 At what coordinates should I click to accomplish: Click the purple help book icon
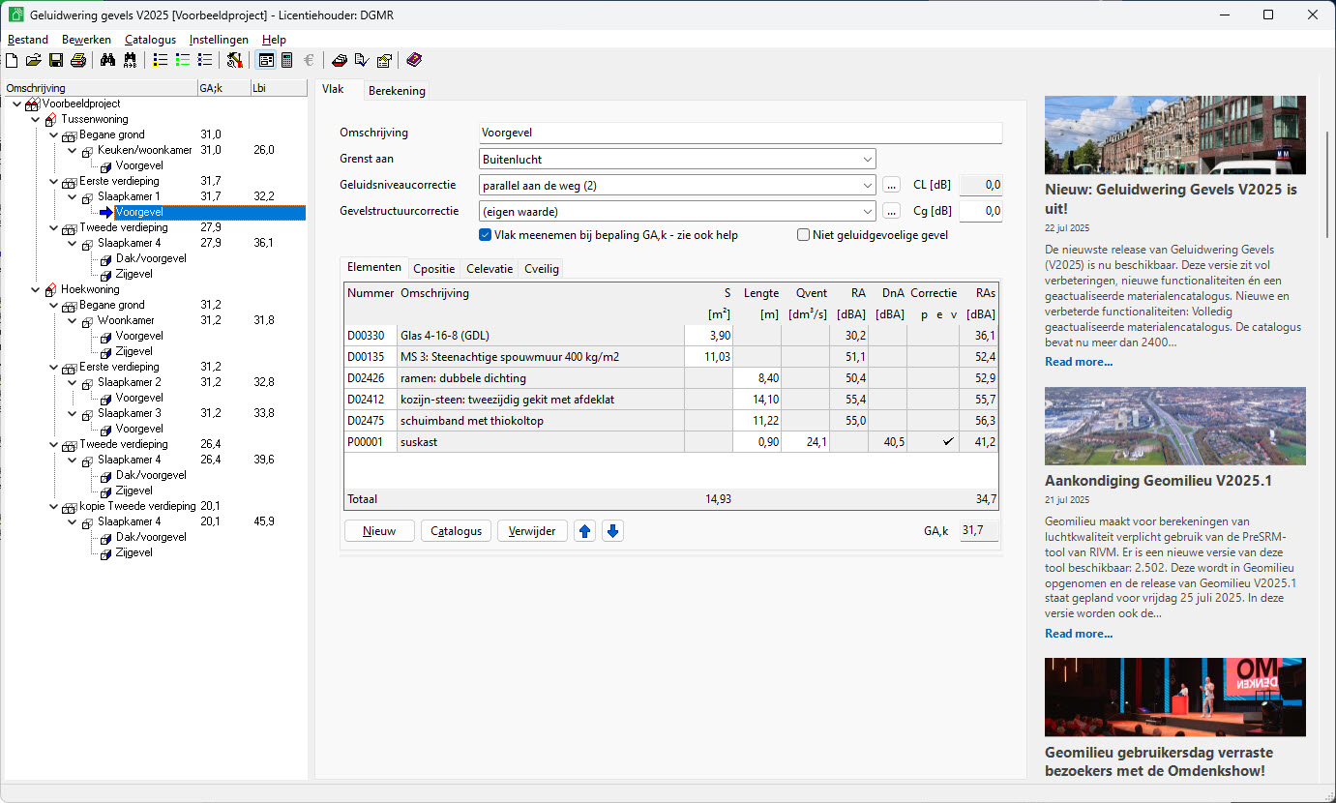tap(414, 60)
